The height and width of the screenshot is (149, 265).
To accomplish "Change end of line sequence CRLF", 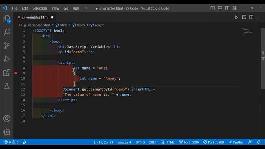I will coord(152,142).
